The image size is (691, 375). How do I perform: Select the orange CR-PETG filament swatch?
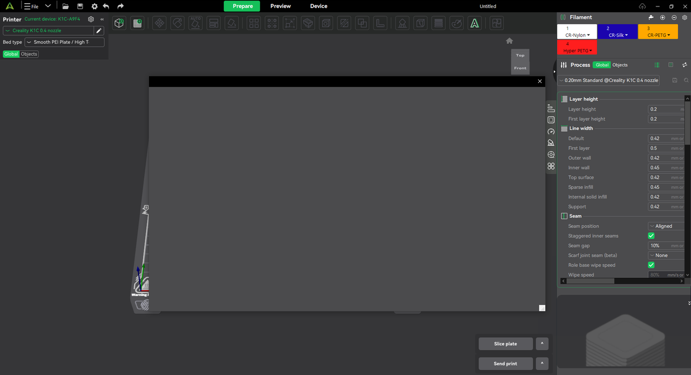[x=658, y=32]
